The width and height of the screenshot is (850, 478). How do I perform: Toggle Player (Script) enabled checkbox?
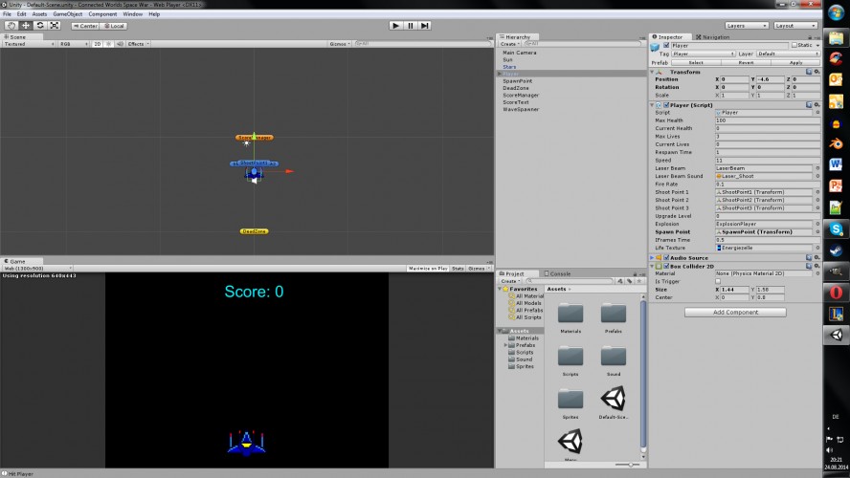tap(666, 105)
